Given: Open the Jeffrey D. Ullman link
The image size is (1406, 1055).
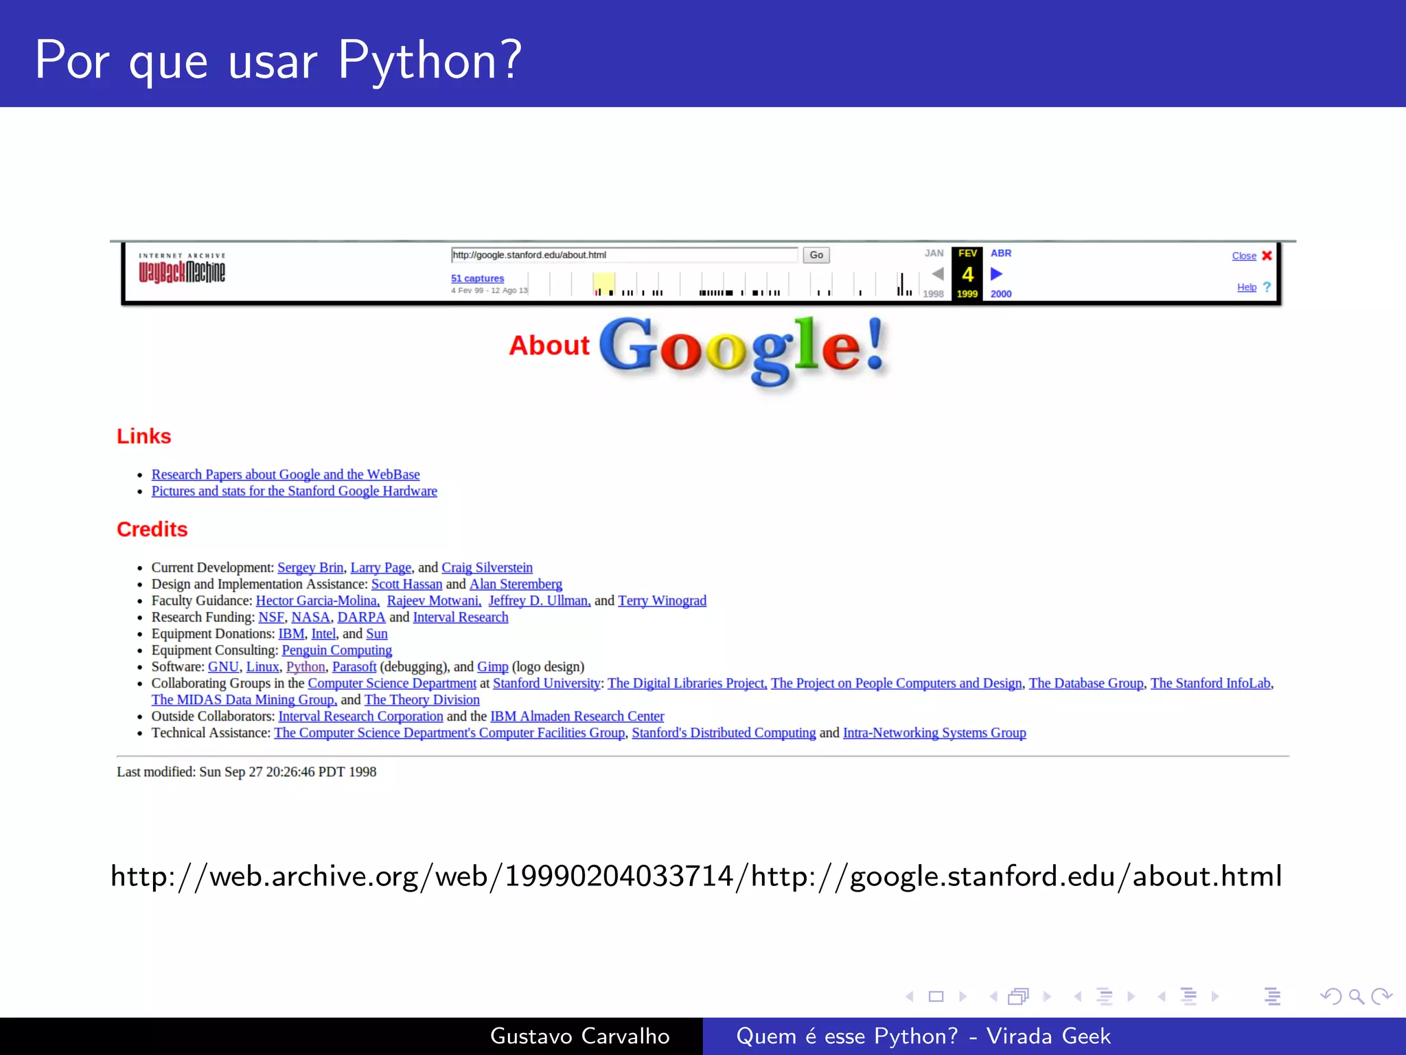Looking at the screenshot, I should (x=540, y=600).
